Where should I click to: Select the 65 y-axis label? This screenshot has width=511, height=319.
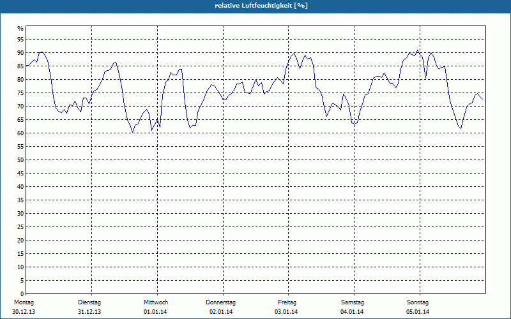click(x=20, y=120)
